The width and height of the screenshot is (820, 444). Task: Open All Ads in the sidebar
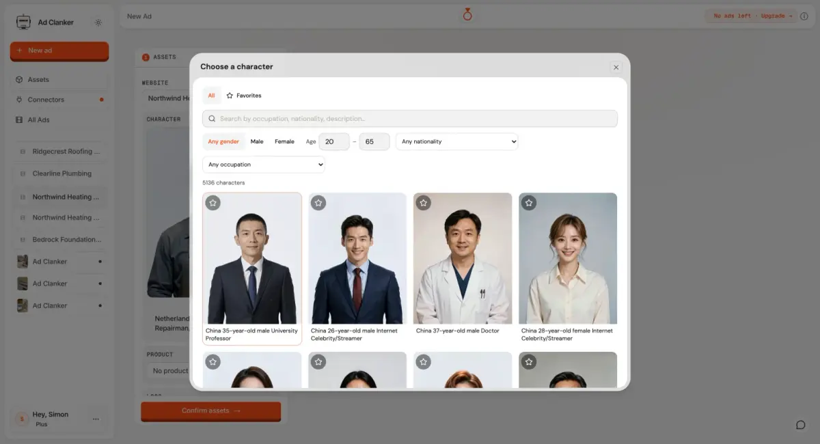(x=59, y=120)
